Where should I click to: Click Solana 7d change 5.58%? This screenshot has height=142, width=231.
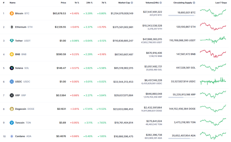click(x=102, y=68)
